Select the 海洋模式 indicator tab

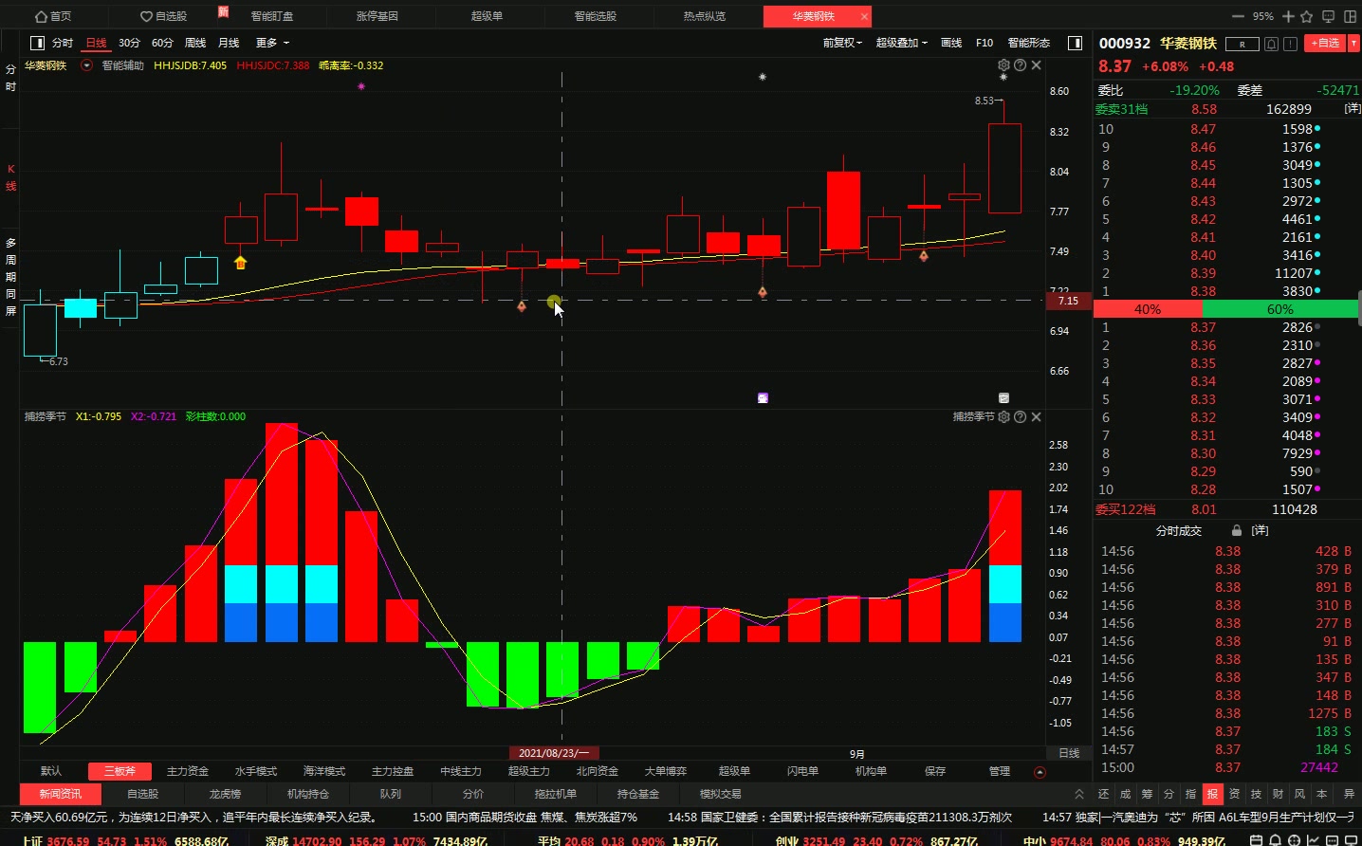[x=324, y=771]
